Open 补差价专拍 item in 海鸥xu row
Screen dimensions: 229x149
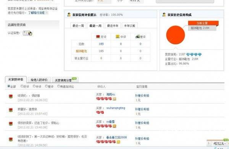point(142,96)
